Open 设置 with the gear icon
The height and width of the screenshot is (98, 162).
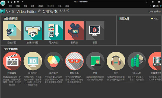[x=155, y=6]
